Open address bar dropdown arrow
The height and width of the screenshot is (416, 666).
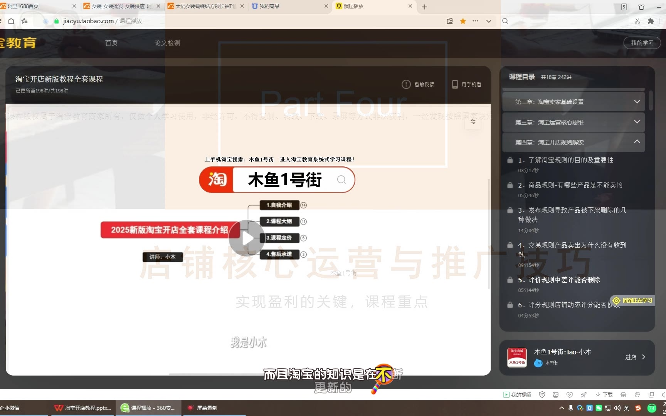pos(489,21)
